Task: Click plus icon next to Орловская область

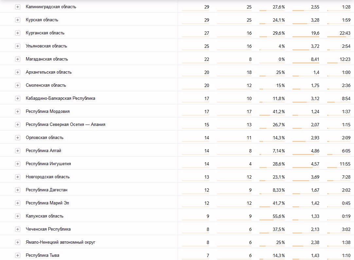Action: pos(18,138)
